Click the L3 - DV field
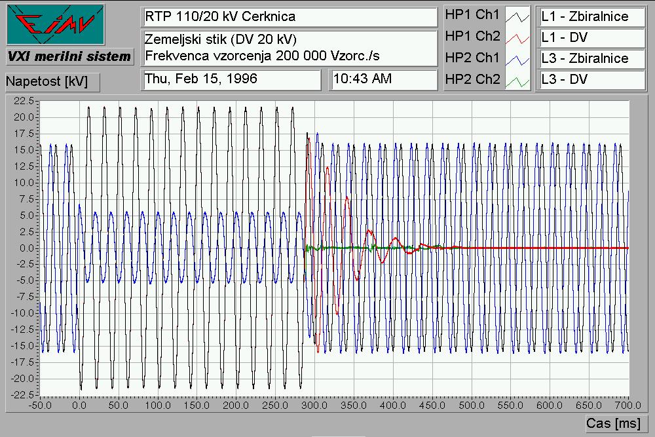 (591, 79)
